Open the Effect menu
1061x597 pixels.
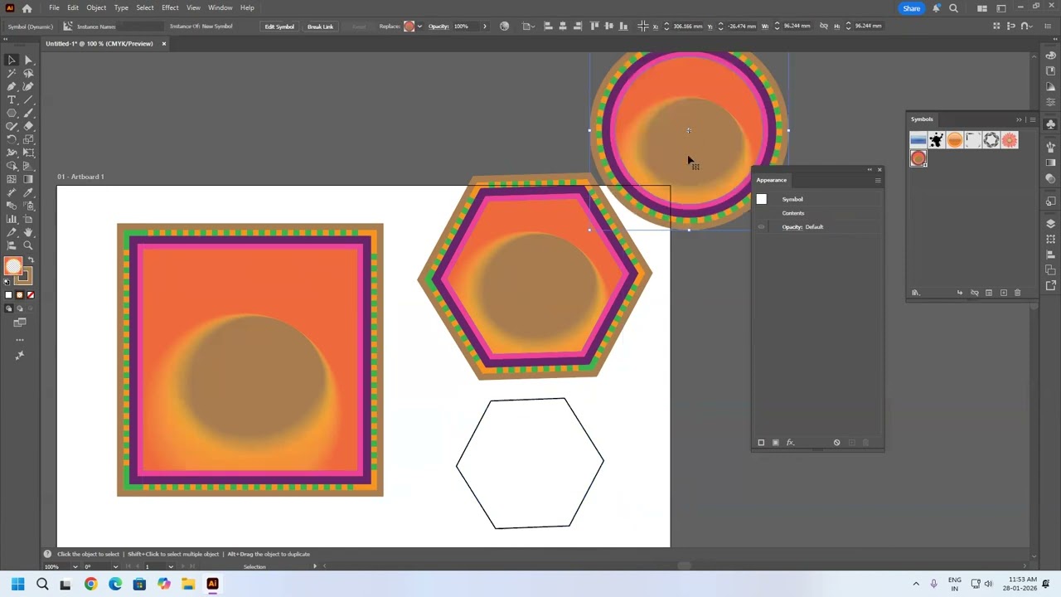click(170, 7)
